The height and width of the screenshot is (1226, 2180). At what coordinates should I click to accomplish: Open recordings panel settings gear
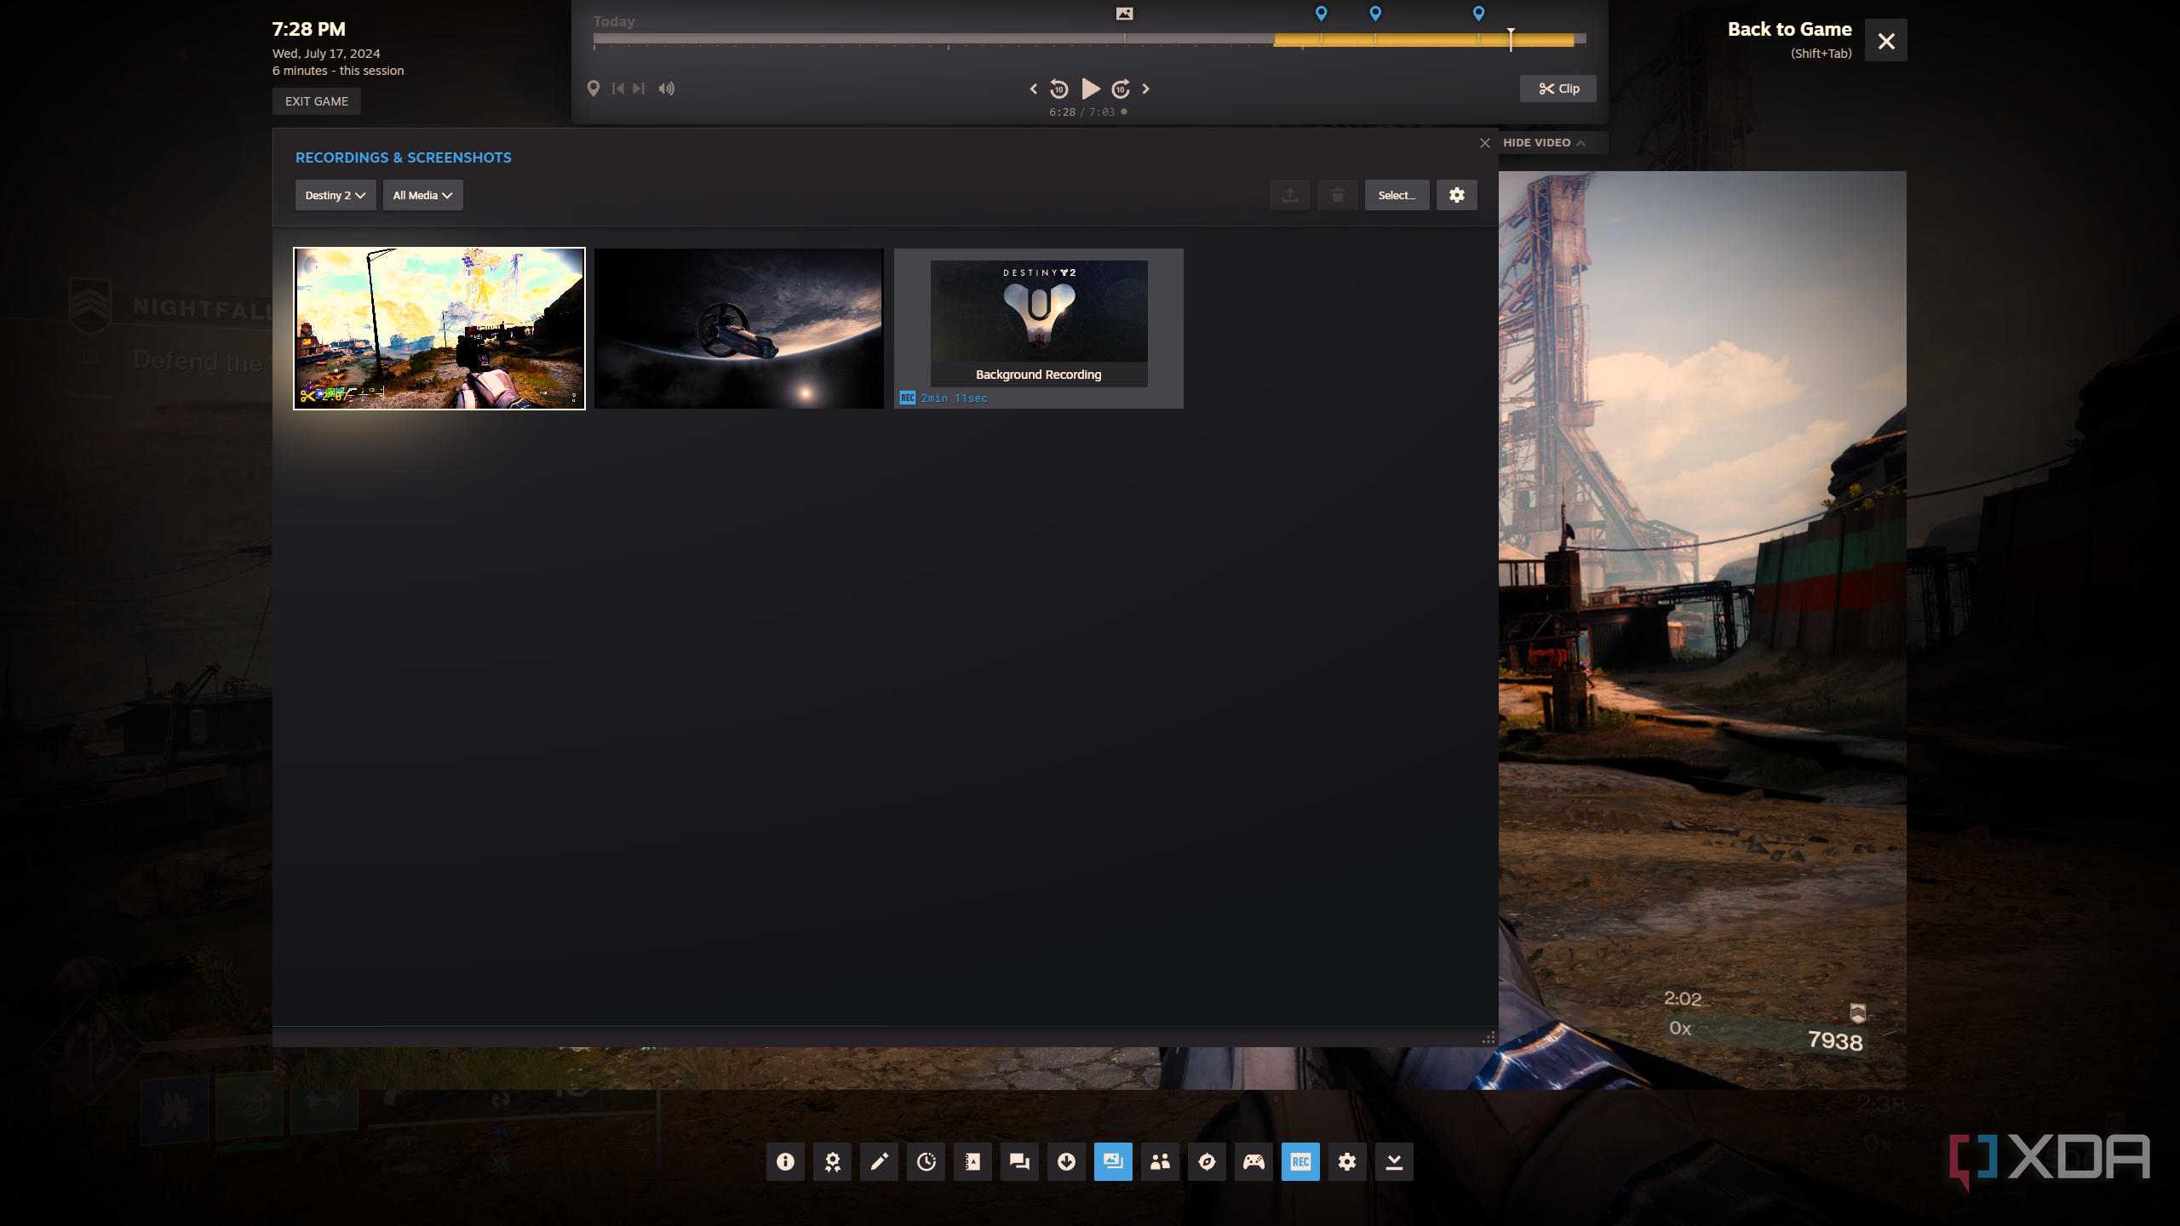1457,195
